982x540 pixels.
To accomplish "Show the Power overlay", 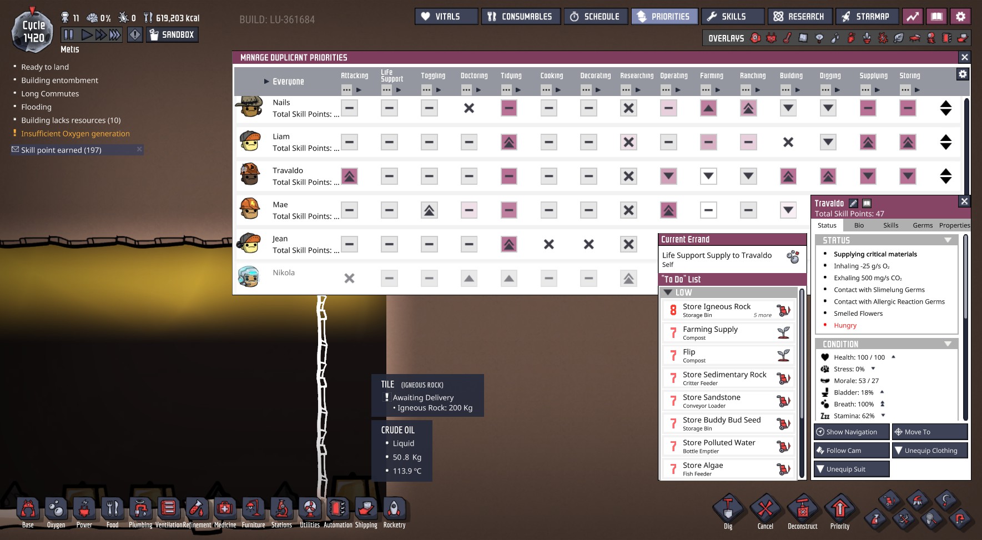I will 771,38.
